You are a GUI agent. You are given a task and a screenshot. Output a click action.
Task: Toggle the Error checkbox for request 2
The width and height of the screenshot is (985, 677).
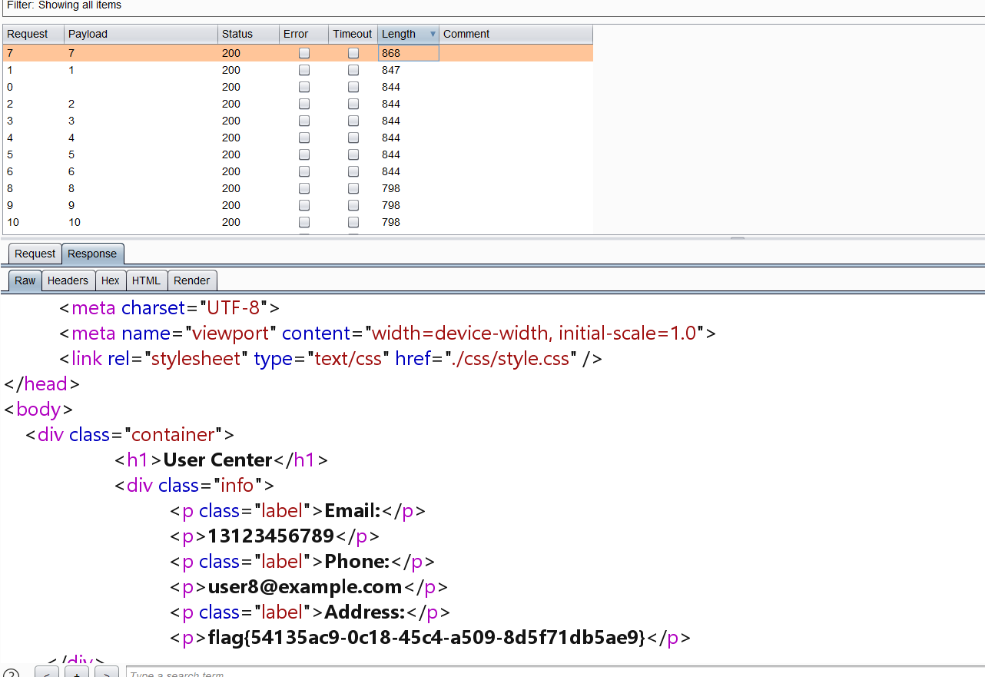tap(304, 104)
